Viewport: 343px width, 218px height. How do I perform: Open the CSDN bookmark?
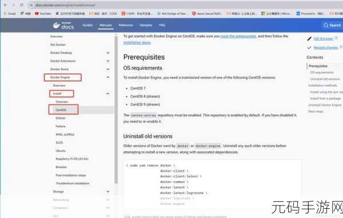pyautogui.click(x=137, y=14)
